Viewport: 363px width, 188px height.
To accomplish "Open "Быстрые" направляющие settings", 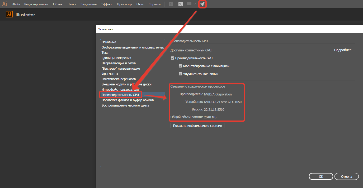I will click(133, 69).
